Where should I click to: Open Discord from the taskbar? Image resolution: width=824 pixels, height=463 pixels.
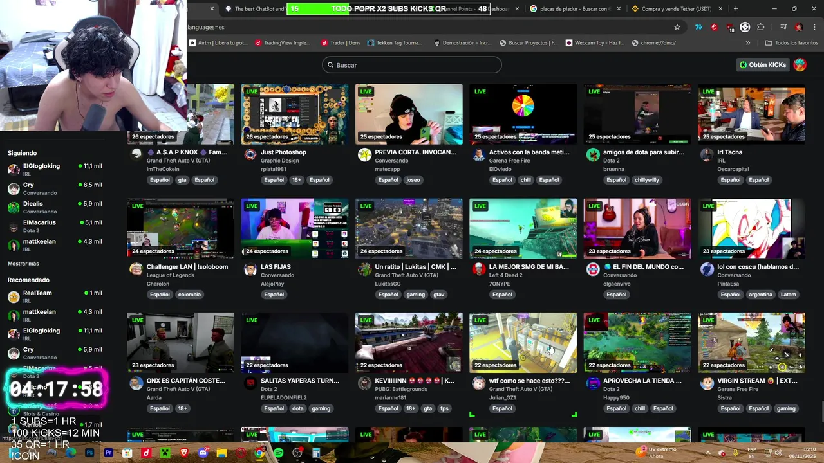[203, 453]
